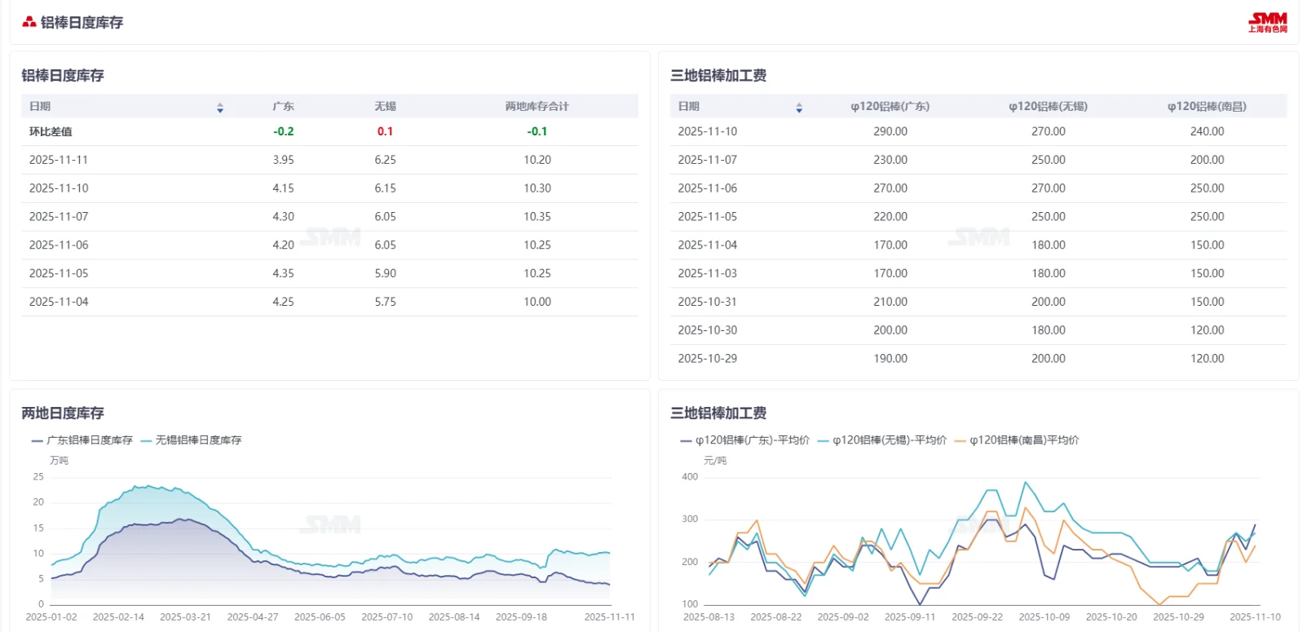Click the 环比差值 total value -0.1
Viewport: 1307px width, 632px height.
point(537,132)
